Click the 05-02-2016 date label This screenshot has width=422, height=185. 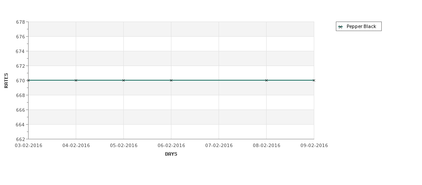tap(123, 146)
